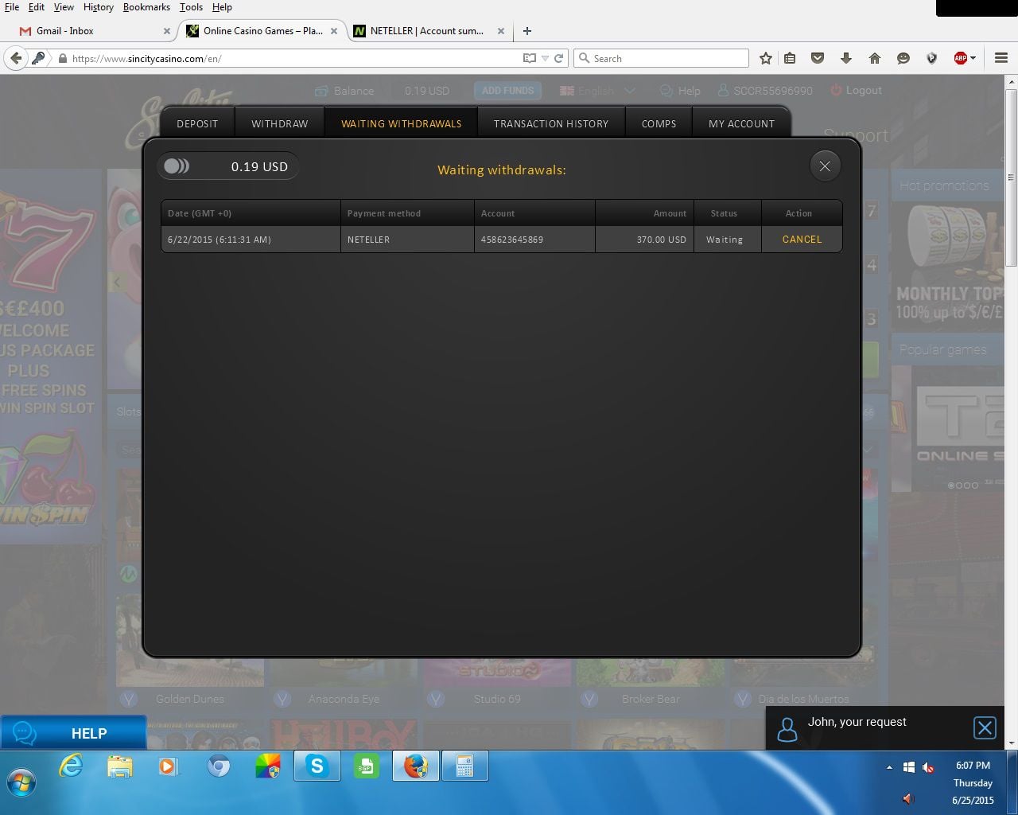Open a new browser tab
1018x815 pixels.
click(526, 31)
